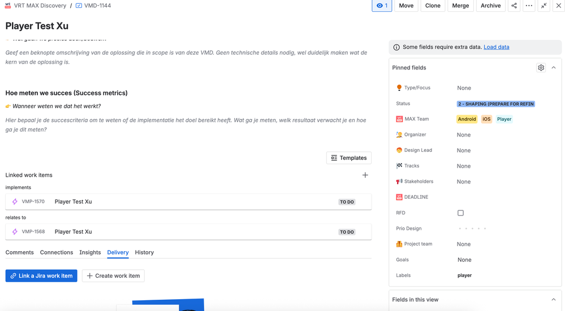Click the iOS team tag
565x311 pixels.
486,119
